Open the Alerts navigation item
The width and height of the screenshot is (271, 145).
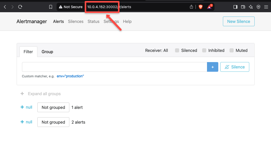[x=58, y=21]
